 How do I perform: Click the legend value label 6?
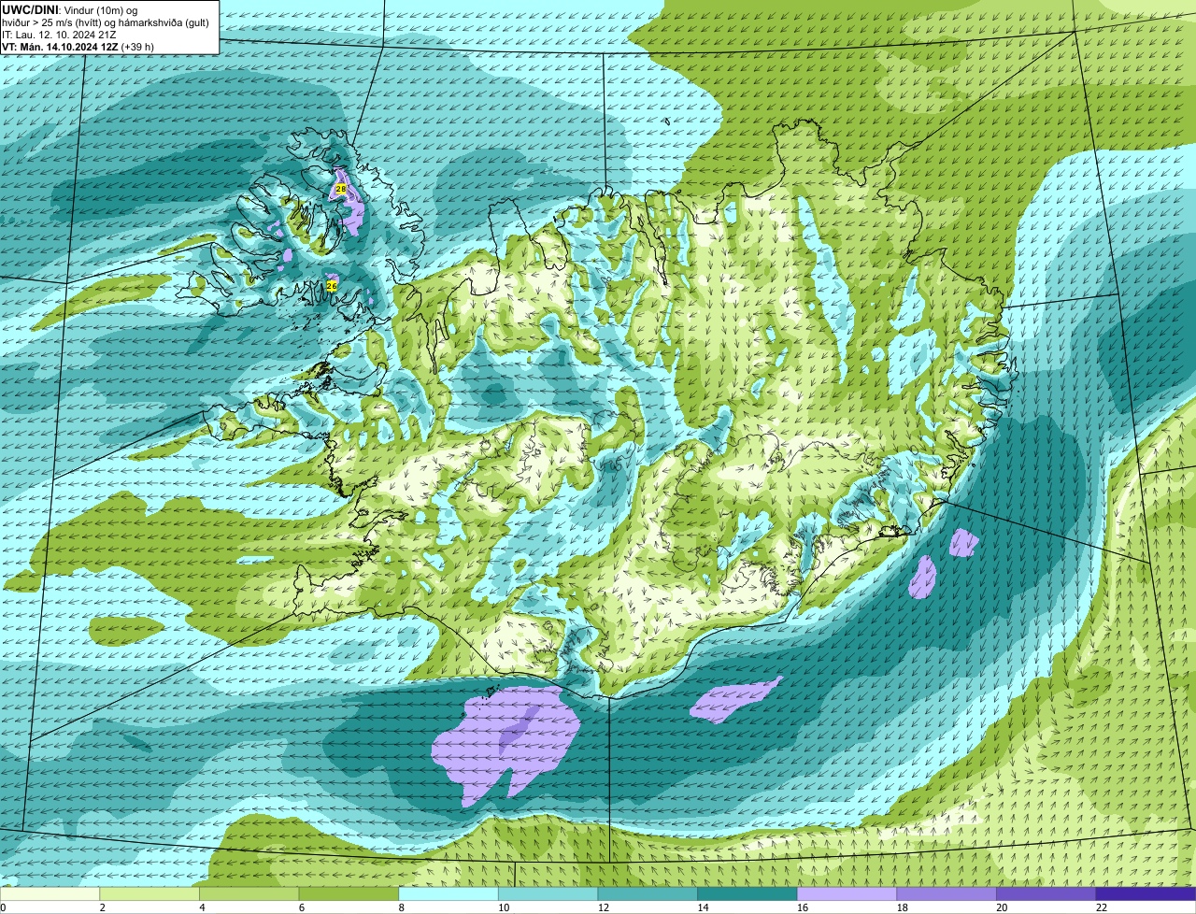[301, 907]
